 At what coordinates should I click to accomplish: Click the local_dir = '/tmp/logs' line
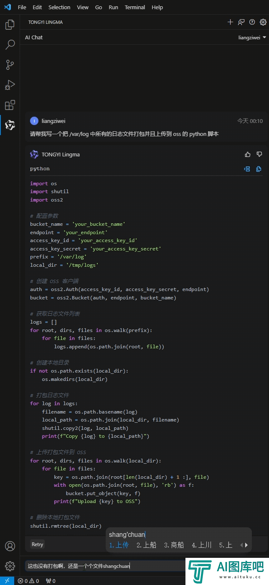pos(64,265)
